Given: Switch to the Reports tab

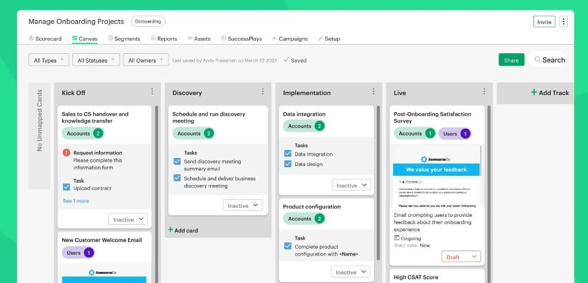Looking at the screenshot, I should (164, 39).
